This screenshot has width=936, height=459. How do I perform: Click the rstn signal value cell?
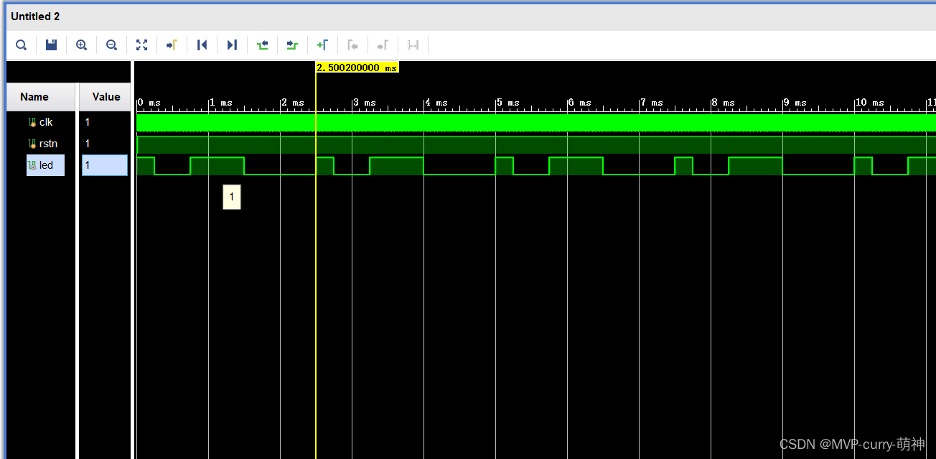pos(105,144)
